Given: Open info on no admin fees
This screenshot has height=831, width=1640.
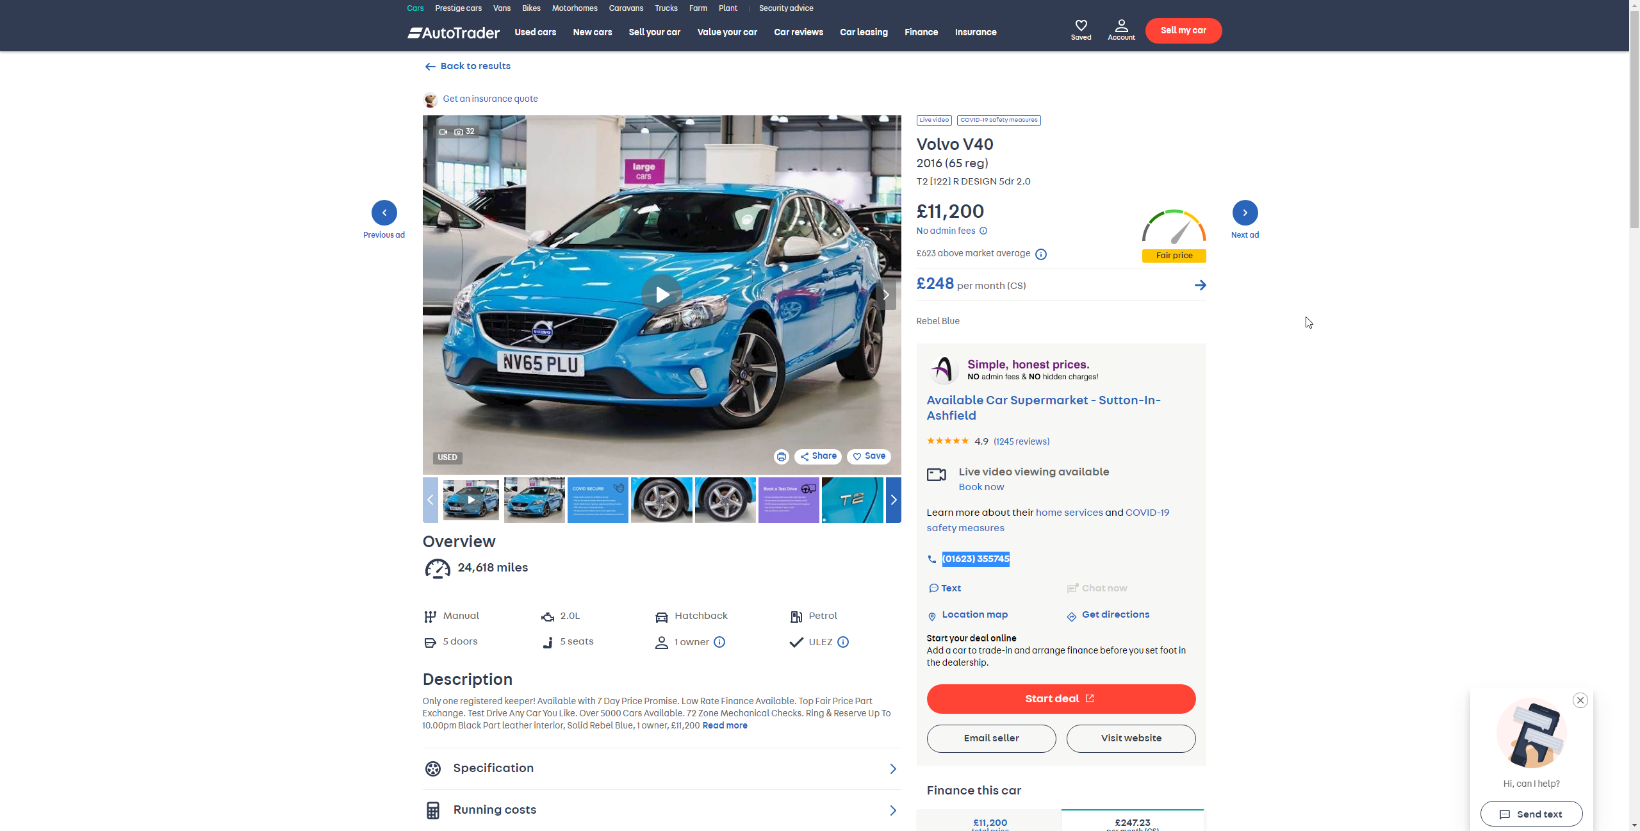Looking at the screenshot, I should point(983,231).
